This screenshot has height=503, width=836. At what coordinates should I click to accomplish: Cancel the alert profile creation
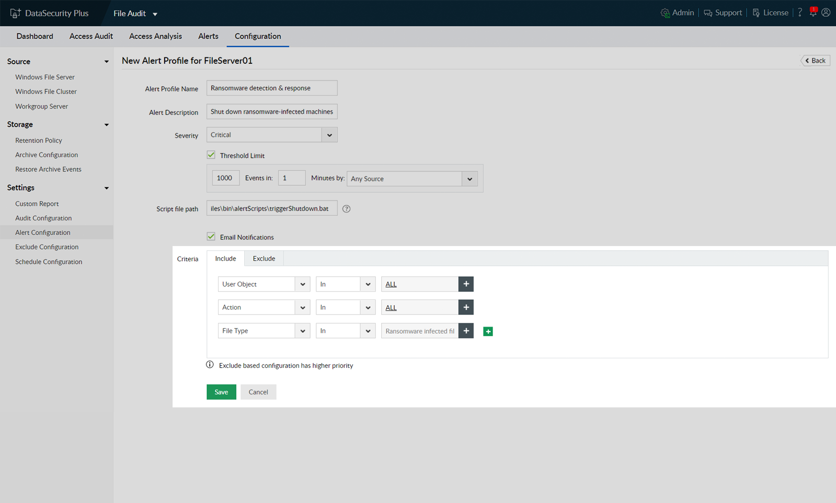click(258, 392)
